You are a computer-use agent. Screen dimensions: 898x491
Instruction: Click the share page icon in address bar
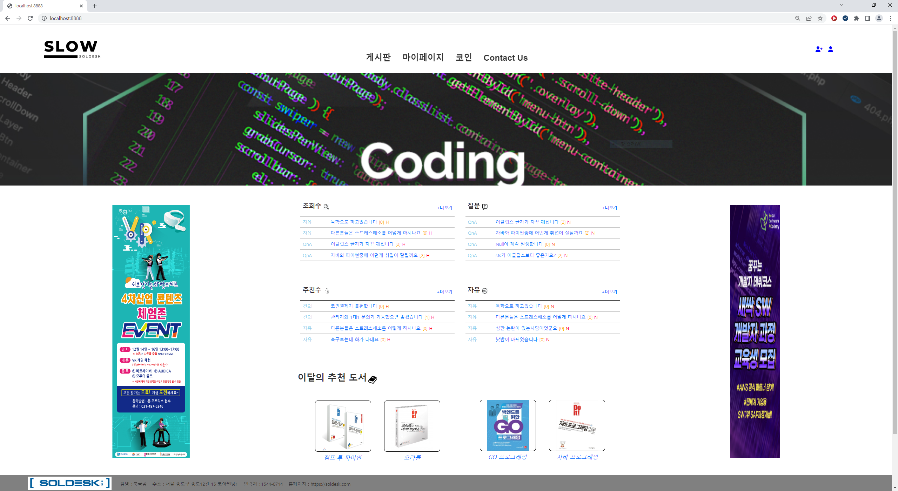pyautogui.click(x=809, y=18)
